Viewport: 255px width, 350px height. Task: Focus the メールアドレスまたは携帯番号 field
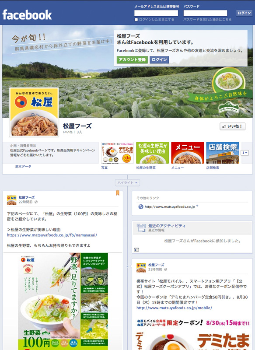(156, 13)
